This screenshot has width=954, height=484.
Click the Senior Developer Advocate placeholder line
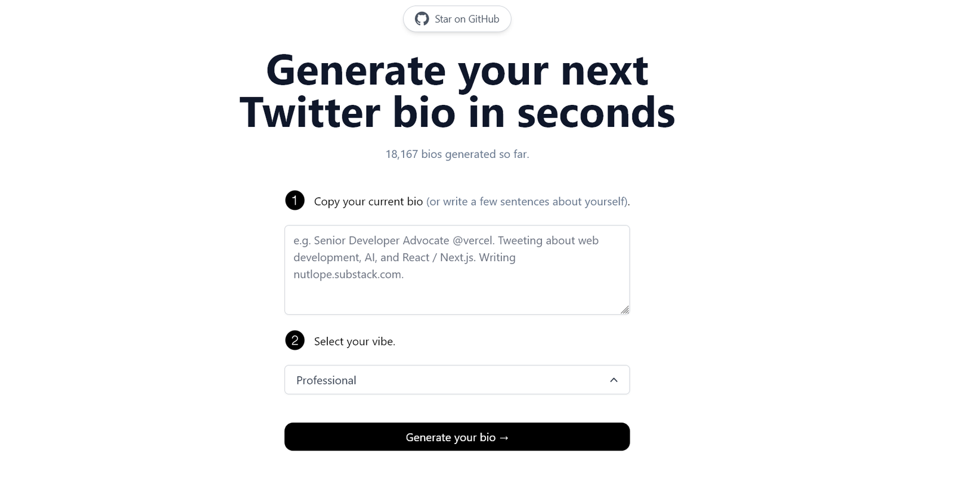(446, 241)
